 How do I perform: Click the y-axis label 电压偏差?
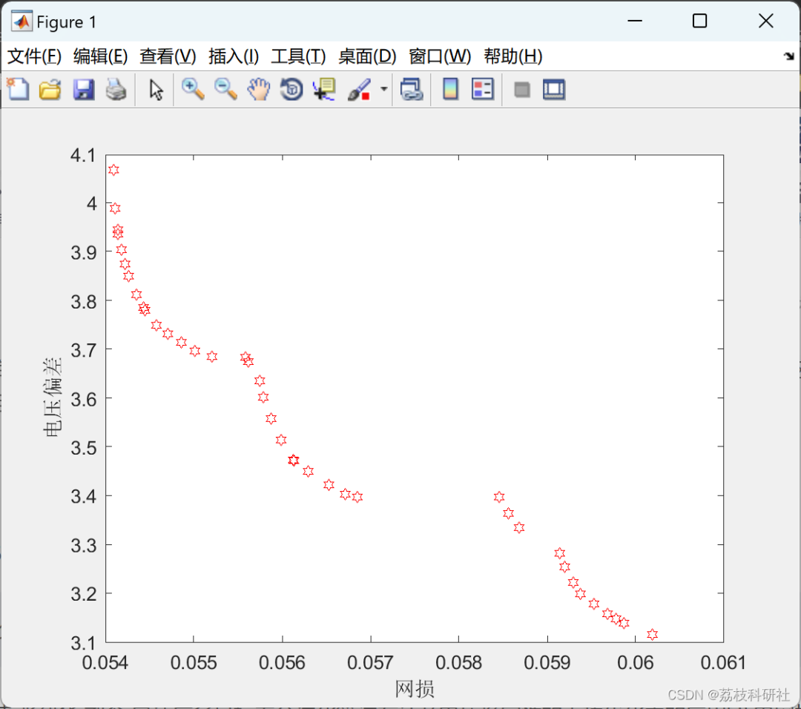(x=53, y=398)
